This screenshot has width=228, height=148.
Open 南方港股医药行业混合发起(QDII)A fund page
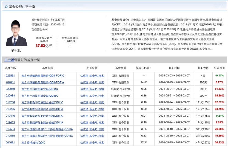[x=42, y=123]
